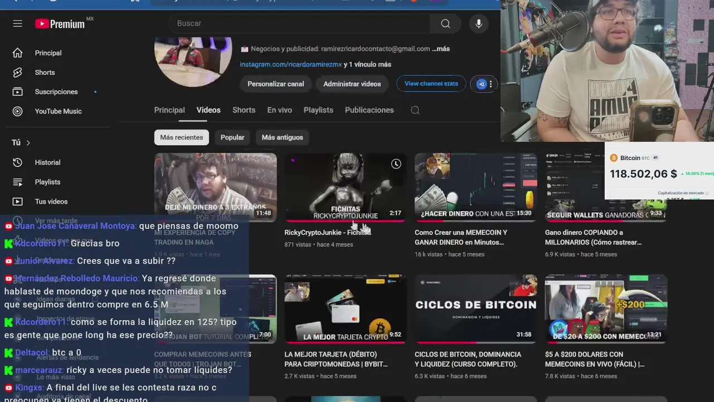Open 'Hacer dinero' memecoin video thumbnail
The width and height of the screenshot is (714, 402).
476,188
